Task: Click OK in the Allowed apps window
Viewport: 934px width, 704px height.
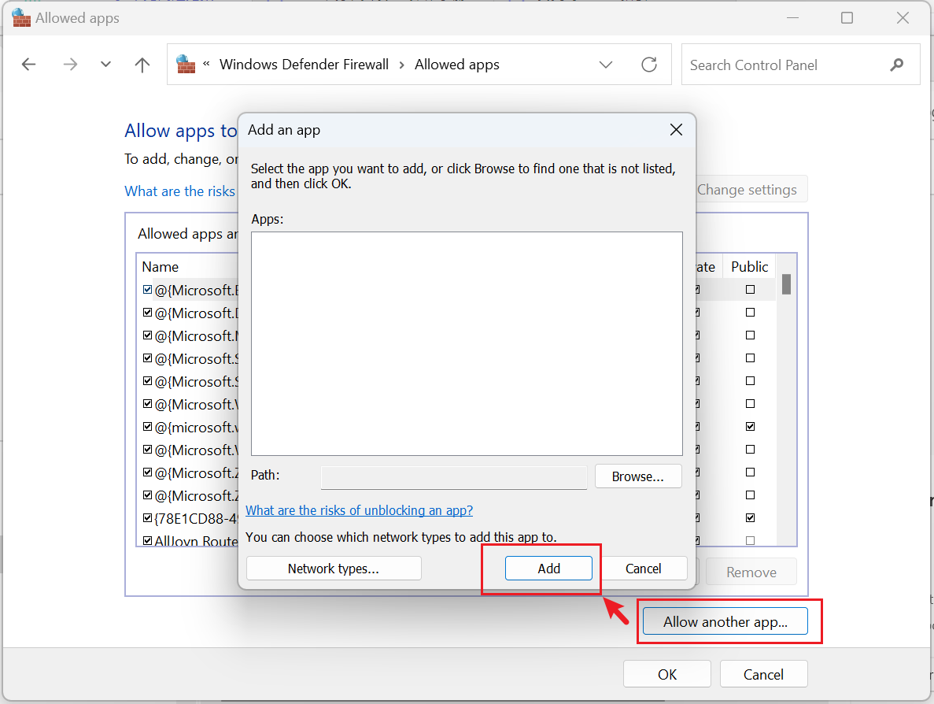Action: (667, 674)
